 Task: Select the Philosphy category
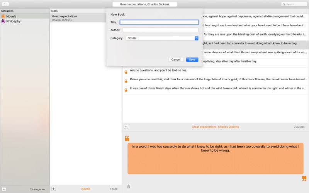(14, 21)
